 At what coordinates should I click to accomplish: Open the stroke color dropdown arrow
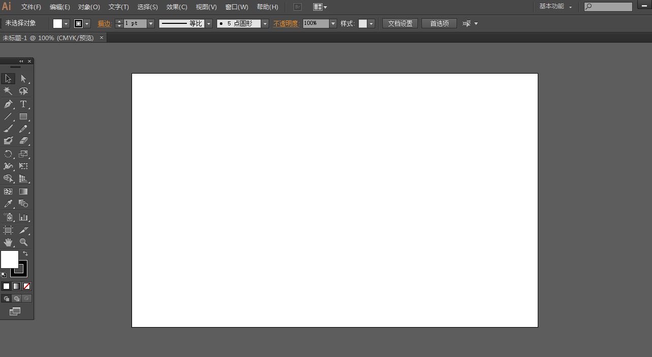(87, 24)
